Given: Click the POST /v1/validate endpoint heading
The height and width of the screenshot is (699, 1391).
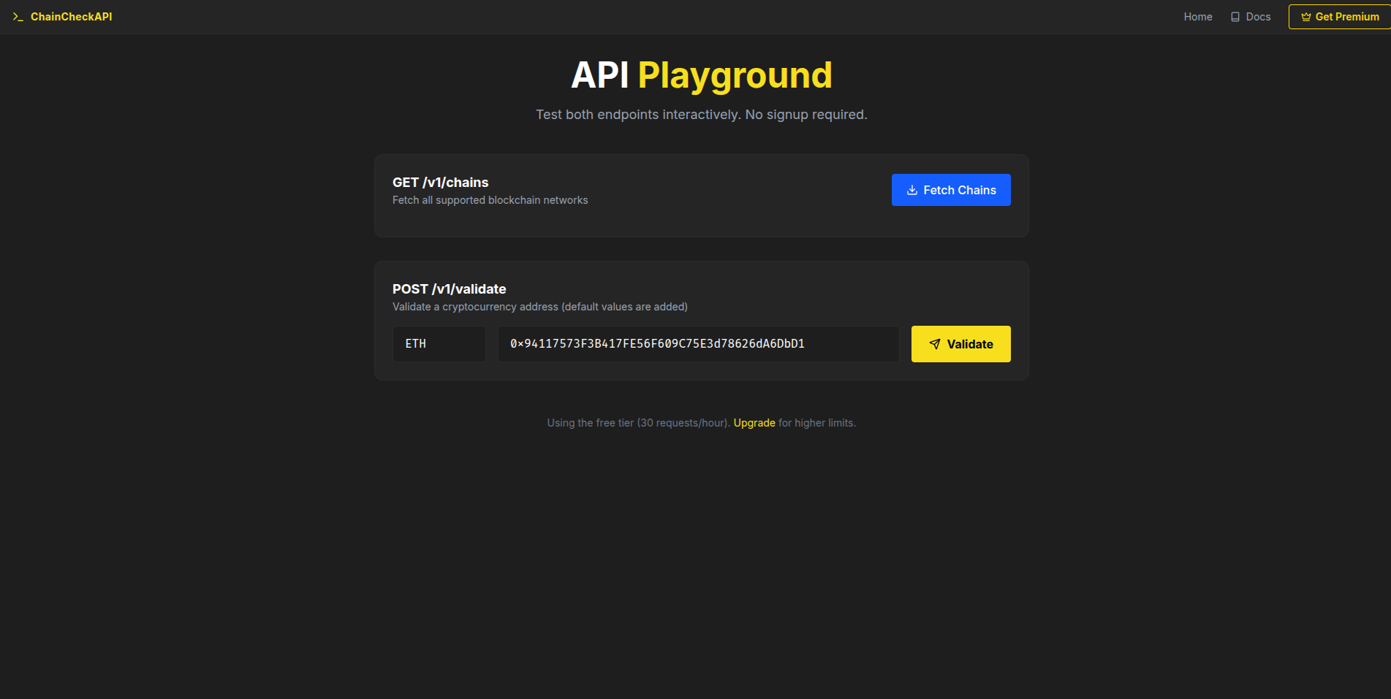Looking at the screenshot, I should click(450, 289).
